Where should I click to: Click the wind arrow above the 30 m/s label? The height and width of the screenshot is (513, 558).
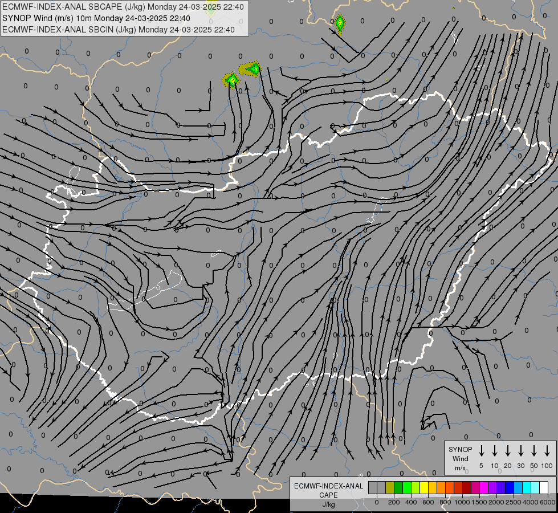click(520, 451)
